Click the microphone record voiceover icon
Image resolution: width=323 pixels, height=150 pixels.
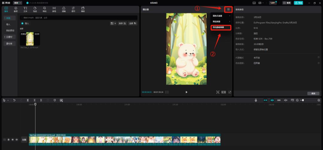256,100
